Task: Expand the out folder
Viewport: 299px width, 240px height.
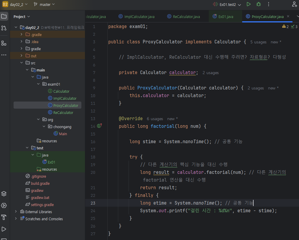Action: point(22,55)
